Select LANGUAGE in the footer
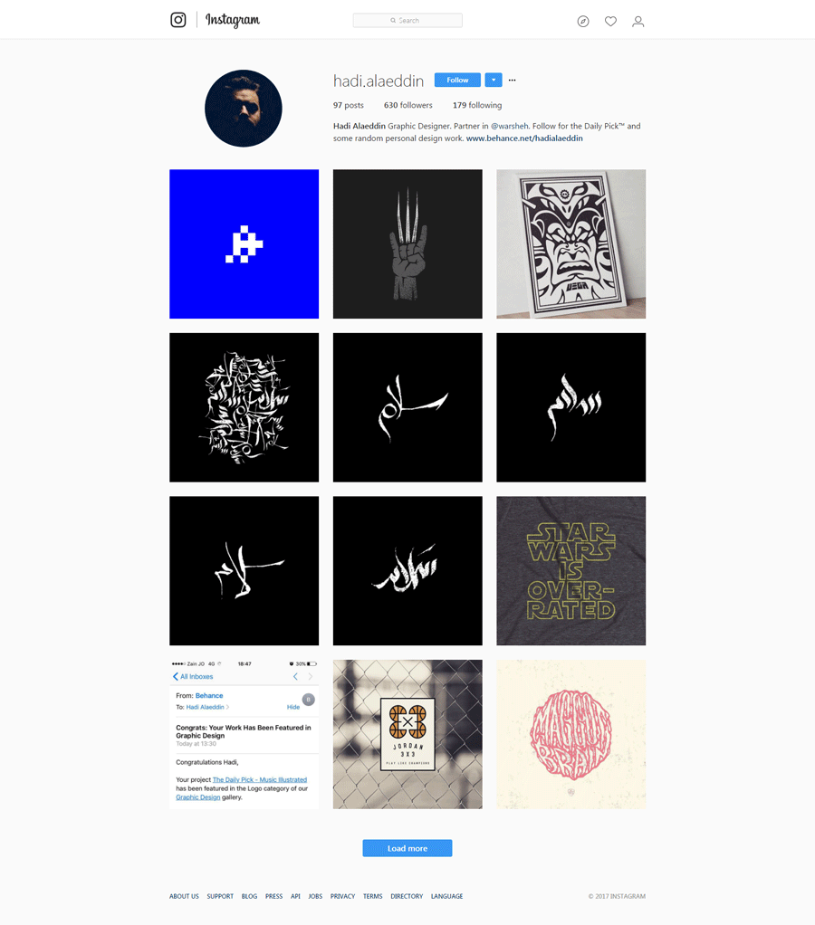Viewport: 815px width, 925px height. point(446,896)
